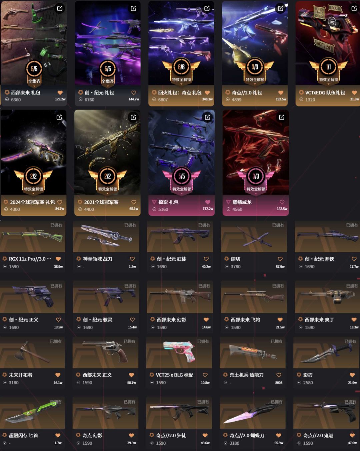Open the 雷切 skin thumbnail
Viewport: 360px width, 451px height.
tap(254, 236)
